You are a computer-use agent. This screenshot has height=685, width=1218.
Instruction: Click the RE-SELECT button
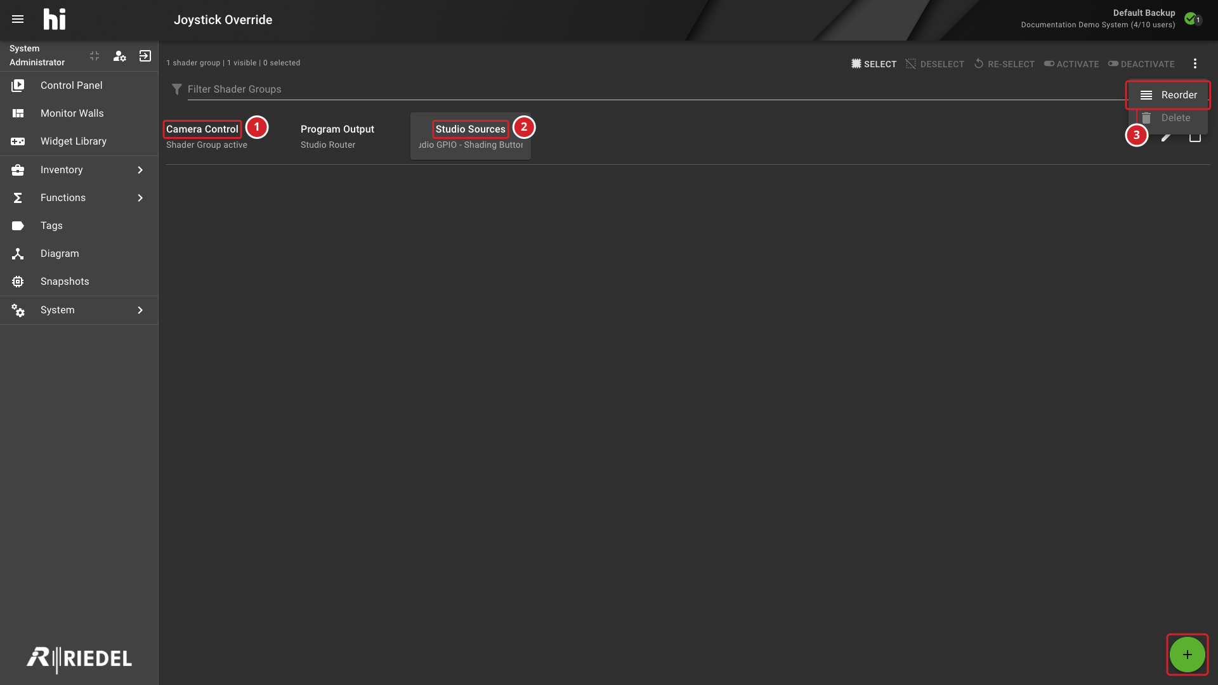(1004, 63)
